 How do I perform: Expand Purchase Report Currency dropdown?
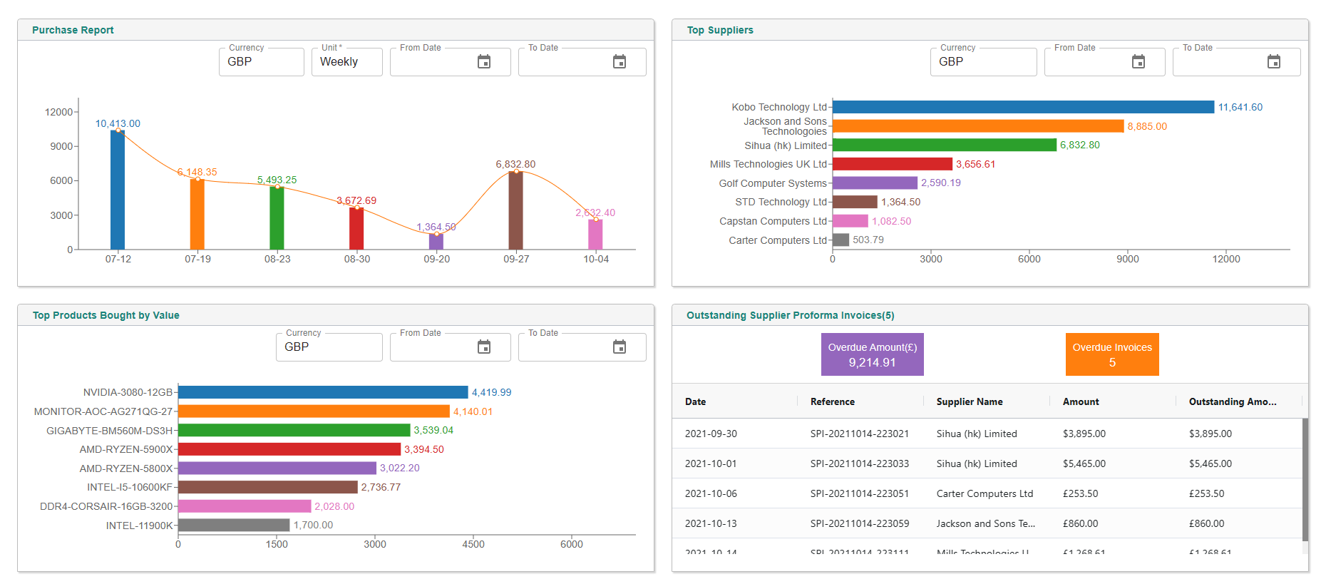261,62
